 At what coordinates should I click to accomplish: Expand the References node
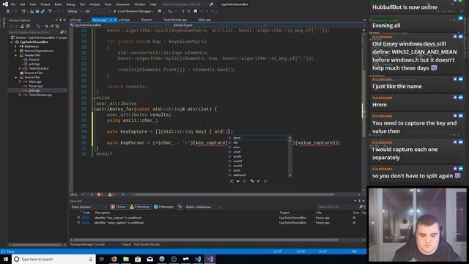[x=16, y=46]
